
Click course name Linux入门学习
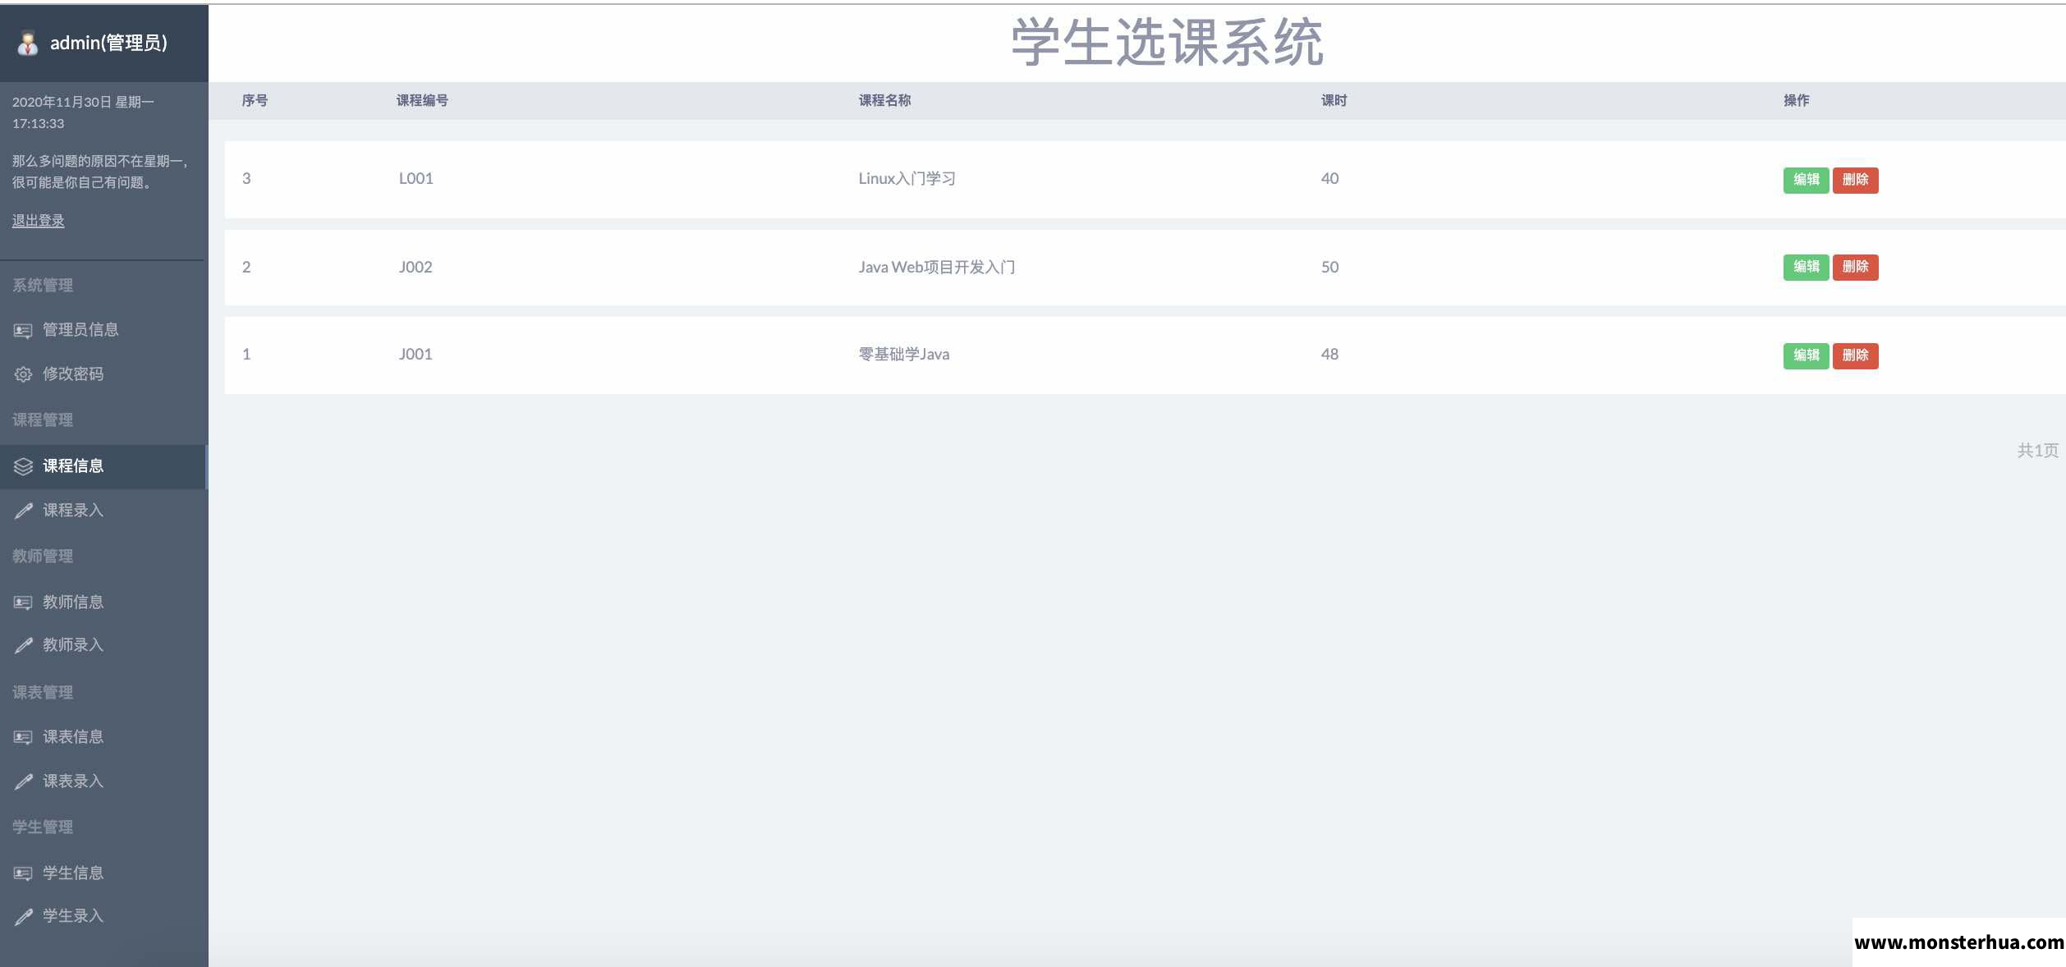(x=907, y=178)
